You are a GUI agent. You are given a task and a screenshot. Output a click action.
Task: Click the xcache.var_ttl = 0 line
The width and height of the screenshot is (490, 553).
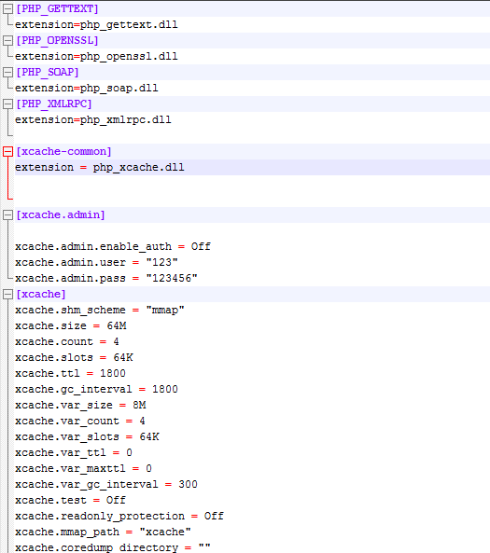pos(74,453)
